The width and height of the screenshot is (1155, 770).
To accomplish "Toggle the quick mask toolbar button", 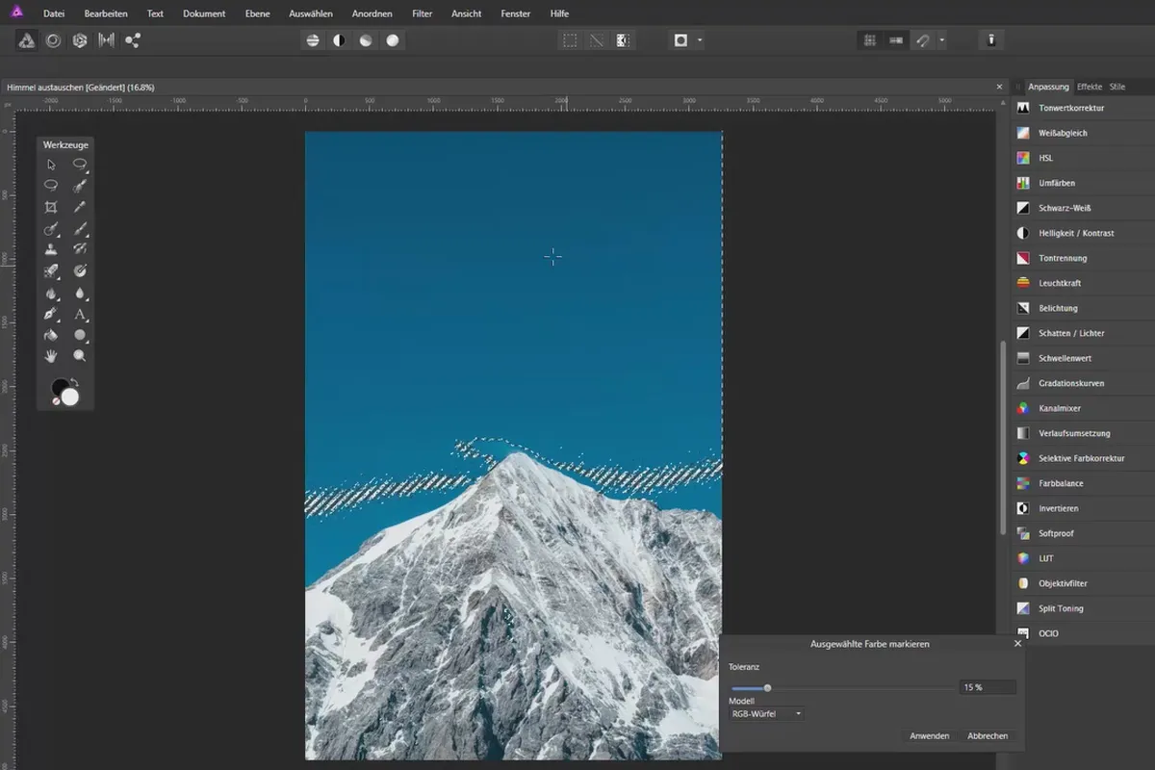I will coord(680,40).
